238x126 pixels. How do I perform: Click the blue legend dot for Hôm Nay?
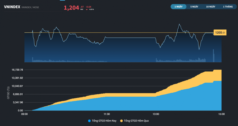90,121
